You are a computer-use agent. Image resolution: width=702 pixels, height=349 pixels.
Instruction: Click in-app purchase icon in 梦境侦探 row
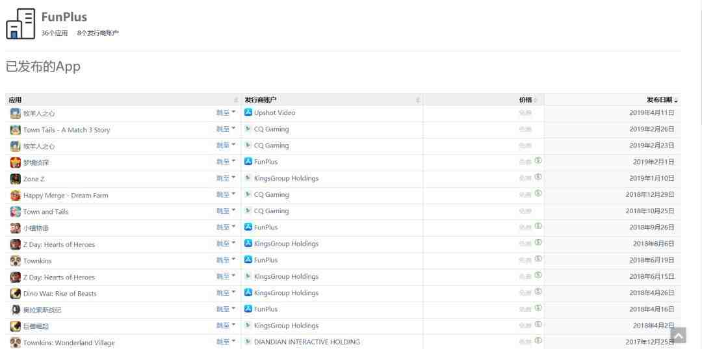[x=538, y=161]
